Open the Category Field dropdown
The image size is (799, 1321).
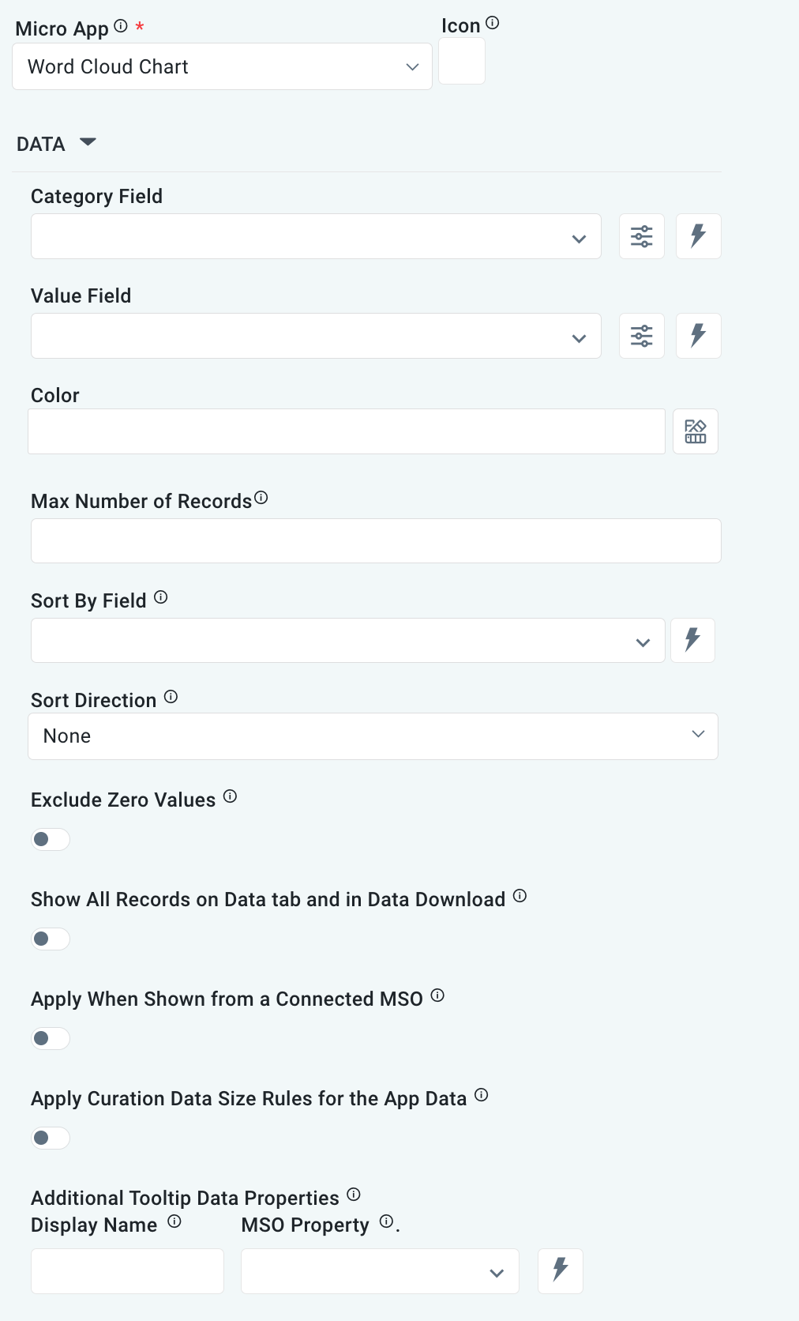315,236
